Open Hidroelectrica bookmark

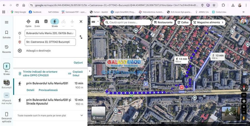pos(151,12)
